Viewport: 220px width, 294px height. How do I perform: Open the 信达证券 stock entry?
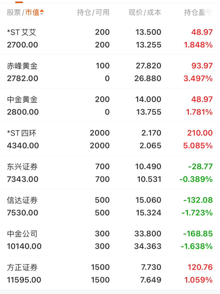[x=110, y=206]
